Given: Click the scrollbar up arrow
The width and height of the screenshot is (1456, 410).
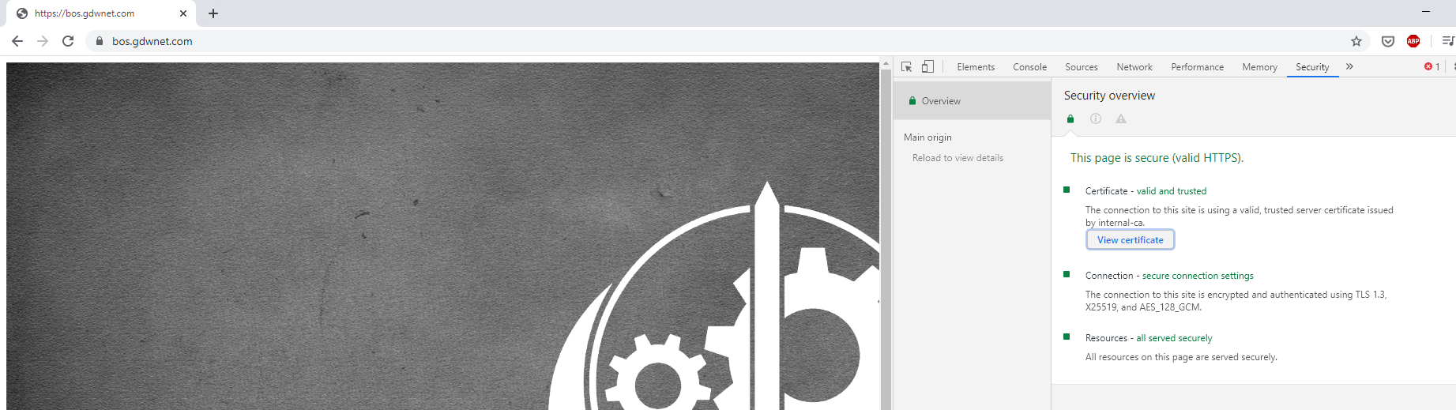Looking at the screenshot, I should (x=886, y=63).
